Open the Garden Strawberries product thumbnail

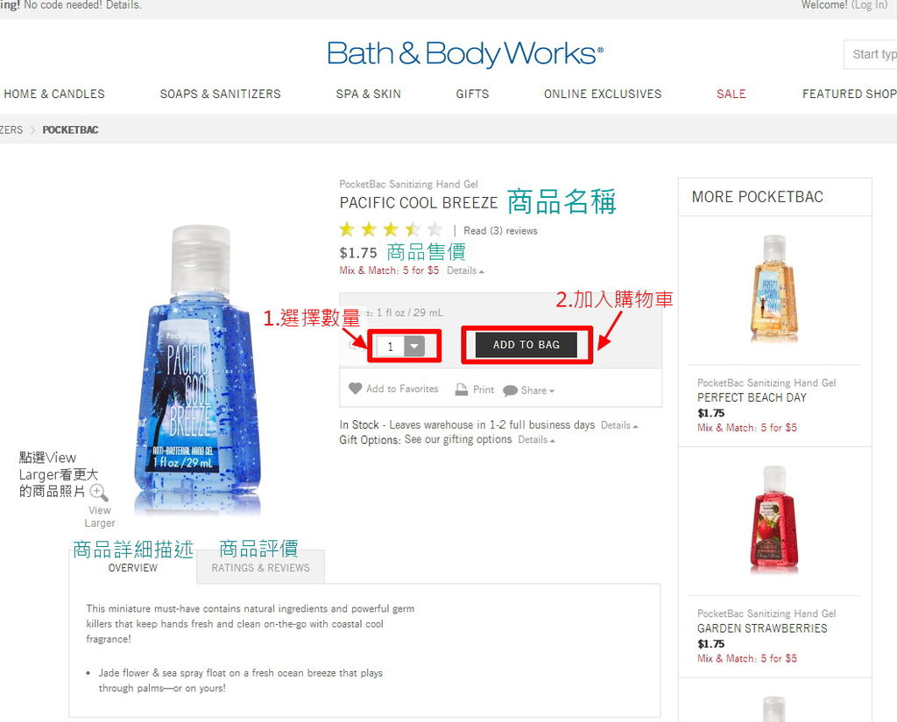[x=774, y=518]
